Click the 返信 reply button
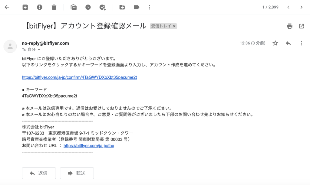 (39, 173)
